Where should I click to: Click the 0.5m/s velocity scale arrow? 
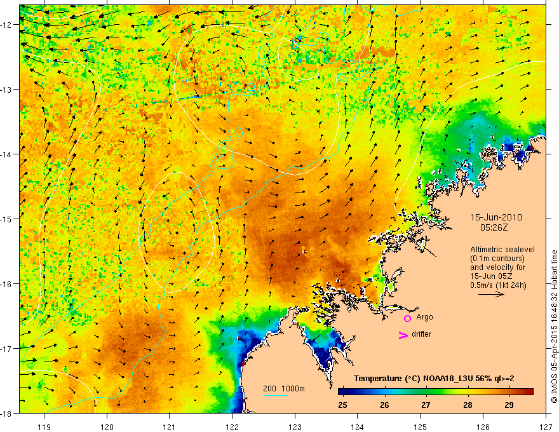[x=491, y=294]
